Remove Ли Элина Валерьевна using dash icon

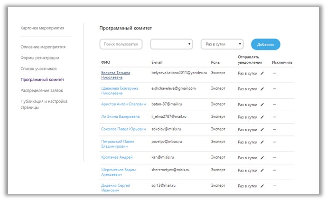(x=274, y=117)
